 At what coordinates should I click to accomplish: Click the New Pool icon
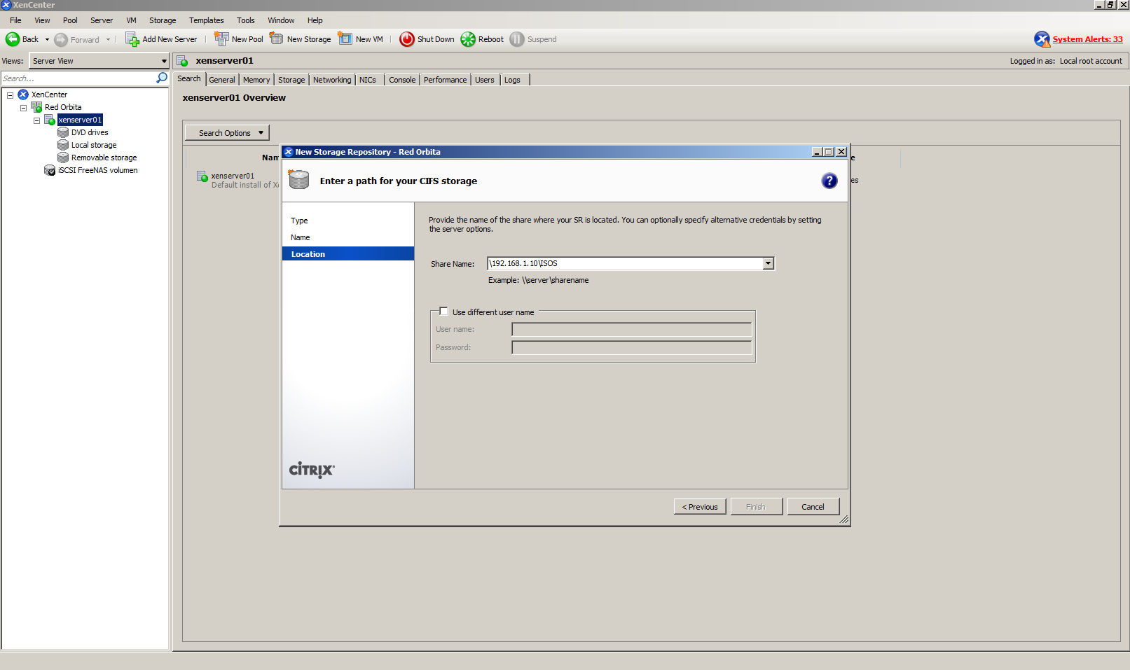coord(221,39)
